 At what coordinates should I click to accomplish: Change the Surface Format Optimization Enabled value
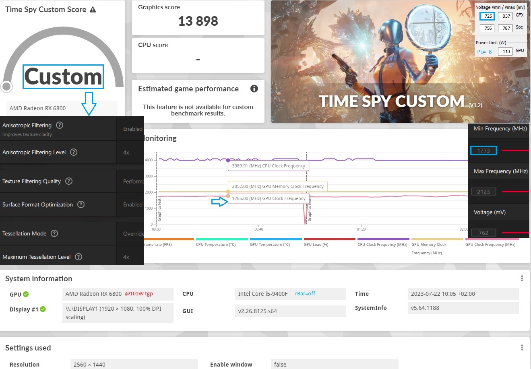click(130, 204)
